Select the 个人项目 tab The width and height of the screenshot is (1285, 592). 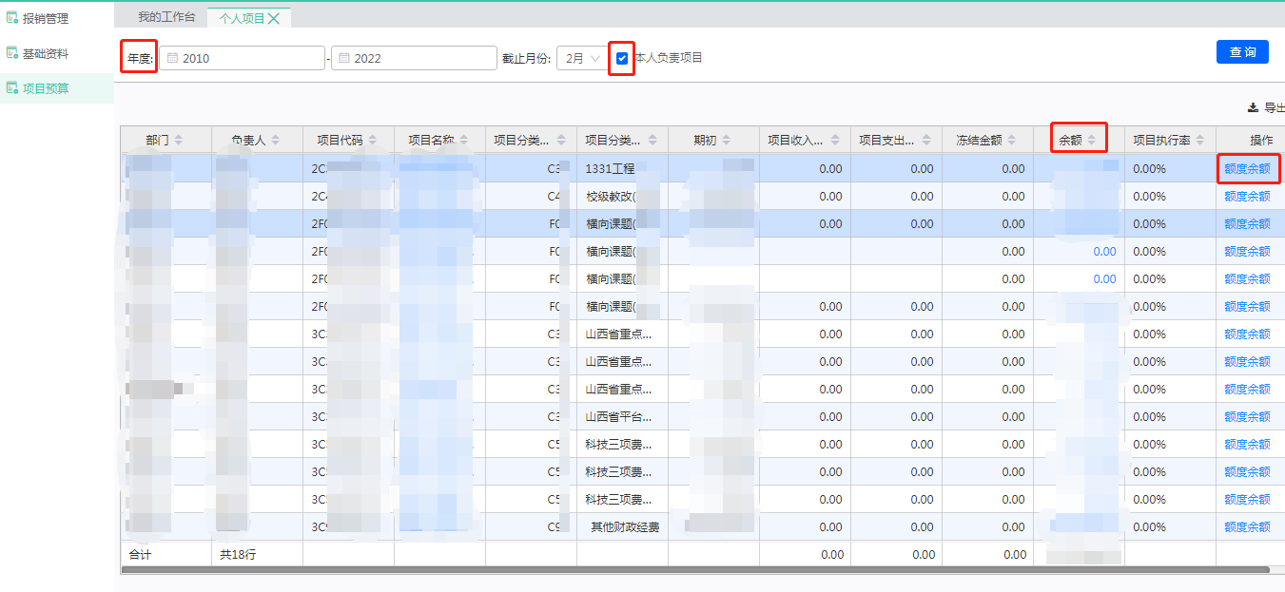[x=242, y=18]
